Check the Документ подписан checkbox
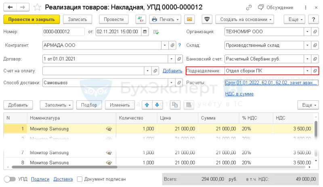The height and width of the screenshot is (187, 323). pyautogui.click(x=80, y=179)
